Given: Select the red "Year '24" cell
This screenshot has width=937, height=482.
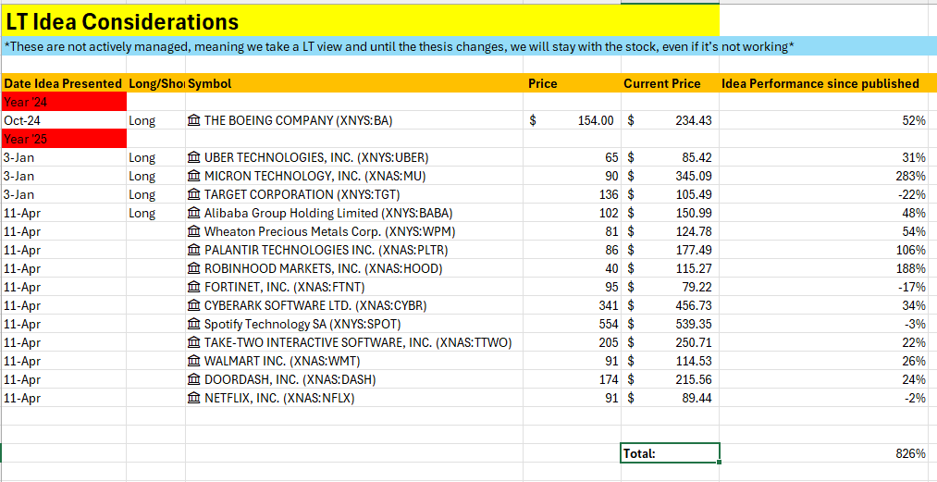Looking at the screenshot, I should [64, 103].
